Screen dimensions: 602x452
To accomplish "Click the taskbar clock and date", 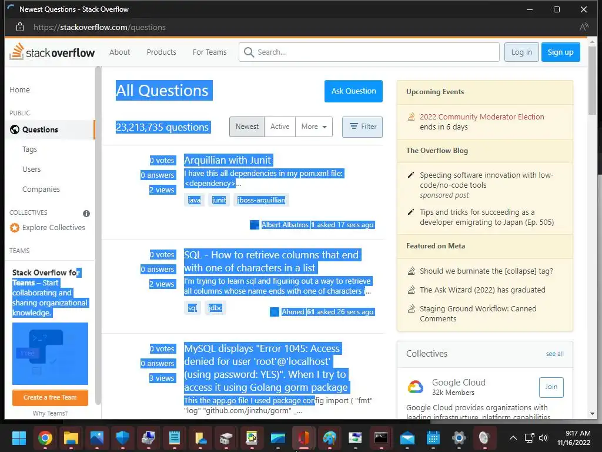I will click(x=574, y=438).
